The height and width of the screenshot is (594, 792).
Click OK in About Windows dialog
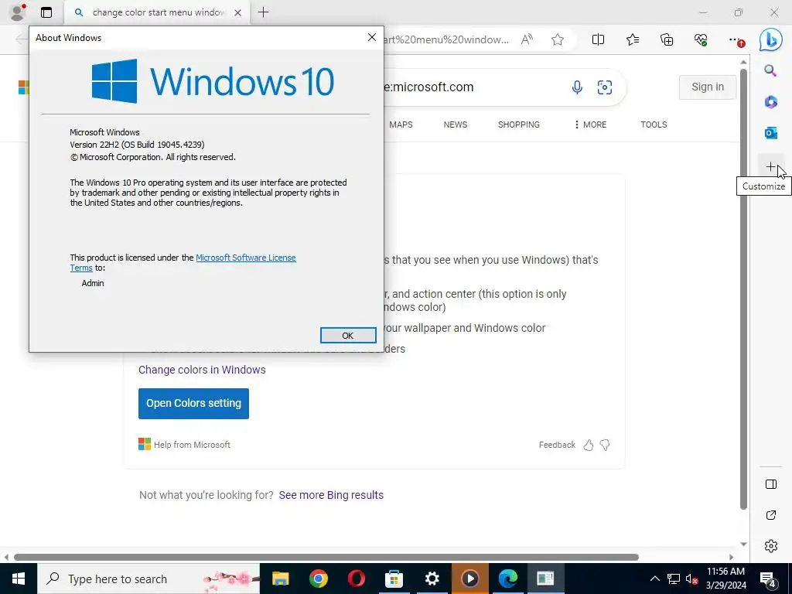pyautogui.click(x=348, y=336)
